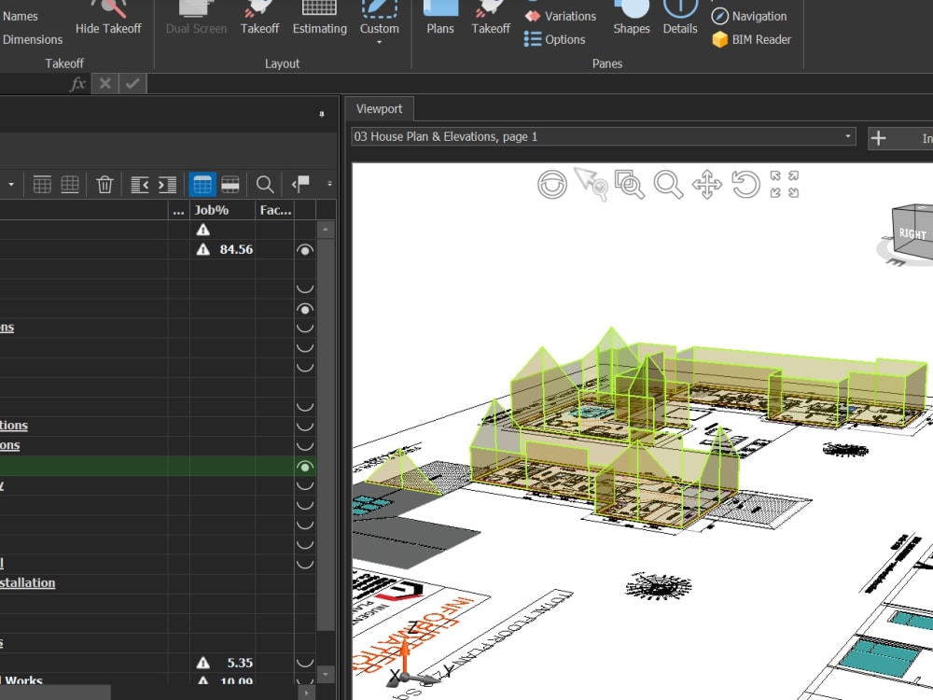This screenshot has width=933, height=700.
Task: Click the outdent rows icon
Action: tap(139, 185)
